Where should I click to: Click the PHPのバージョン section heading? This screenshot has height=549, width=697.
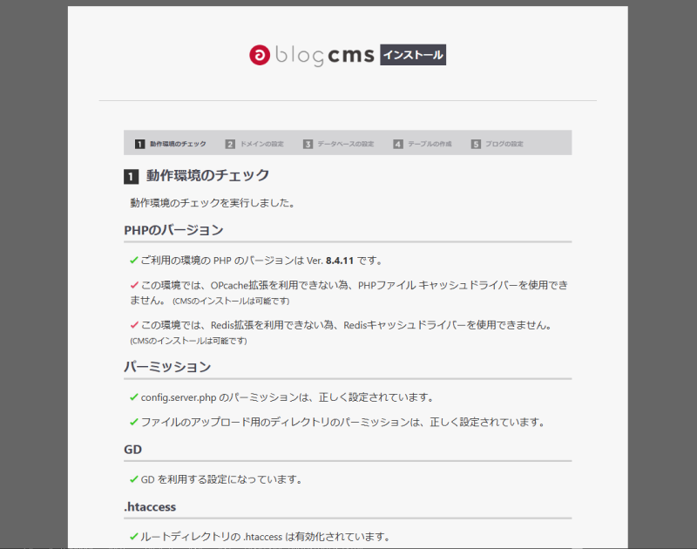pyautogui.click(x=174, y=231)
